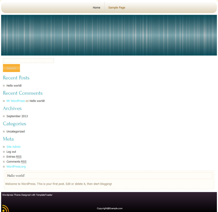
Task: Open the Comments RSS feed link
Action: (x=16, y=161)
